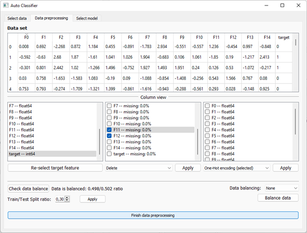307x233 pixels.
Task: Go to the Select model tab
Action: tap(87, 18)
